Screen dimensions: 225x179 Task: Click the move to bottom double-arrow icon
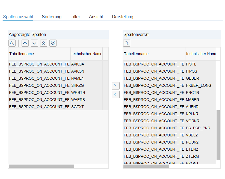tap(53, 43)
